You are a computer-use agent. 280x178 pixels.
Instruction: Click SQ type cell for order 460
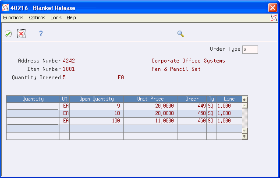212,121
